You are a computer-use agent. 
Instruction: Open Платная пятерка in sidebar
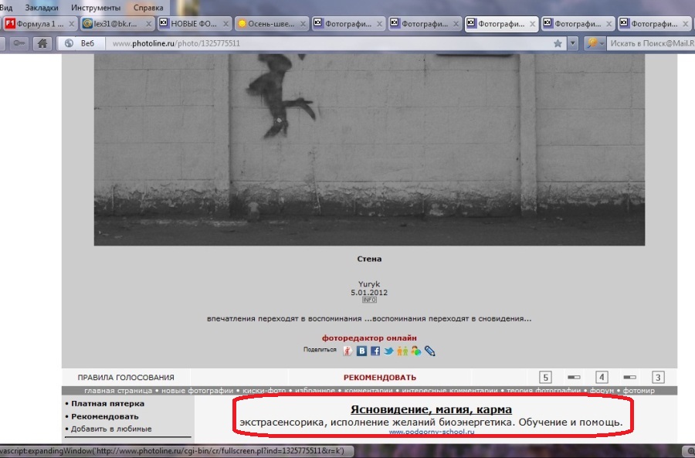coord(107,403)
